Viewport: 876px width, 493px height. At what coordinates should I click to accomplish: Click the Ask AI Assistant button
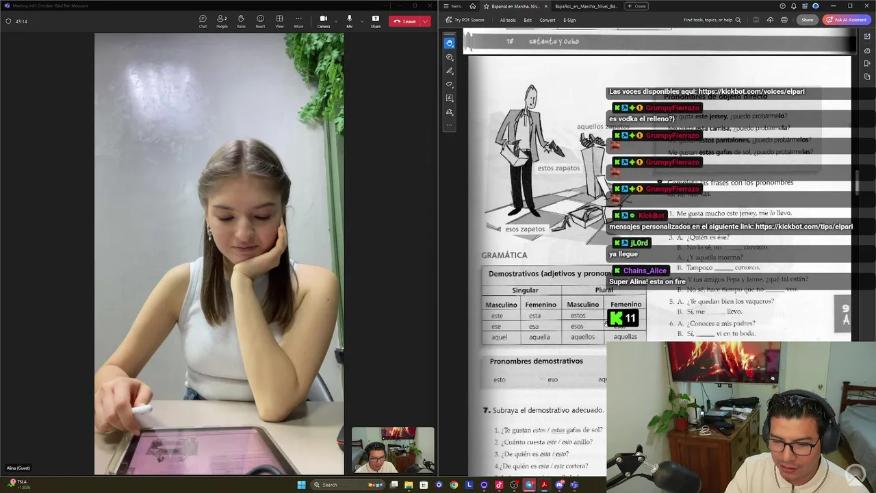[x=847, y=20]
